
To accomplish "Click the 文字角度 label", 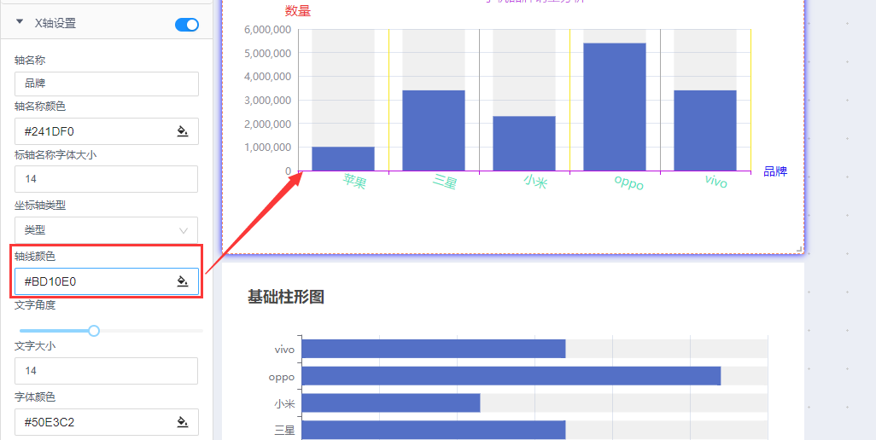I will pyautogui.click(x=35, y=305).
